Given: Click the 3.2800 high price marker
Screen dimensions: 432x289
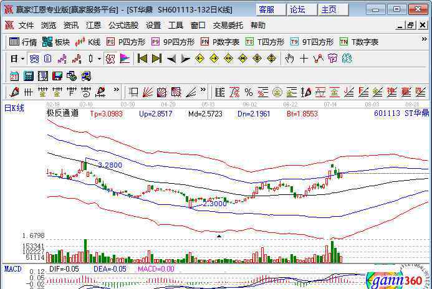Looking at the screenshot, I should (x=110, y=165).
